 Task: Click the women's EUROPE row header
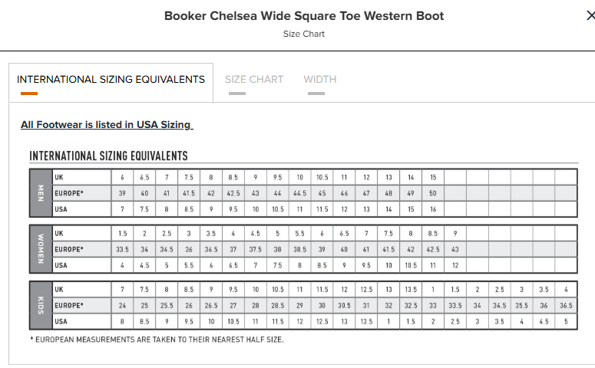coord(81,249)
